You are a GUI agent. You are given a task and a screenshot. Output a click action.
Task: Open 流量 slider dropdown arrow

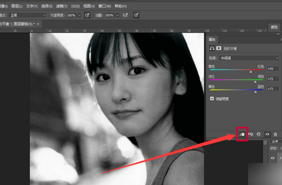click(118, 15)
